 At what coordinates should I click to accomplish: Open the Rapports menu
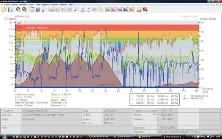click(x=46, y=4)
